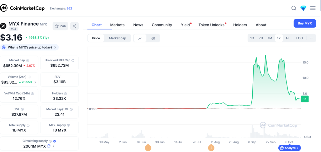The height and width of the screenshot is (152, 321).
Task: Select the 7D time range
Action: tap(261, 38)
